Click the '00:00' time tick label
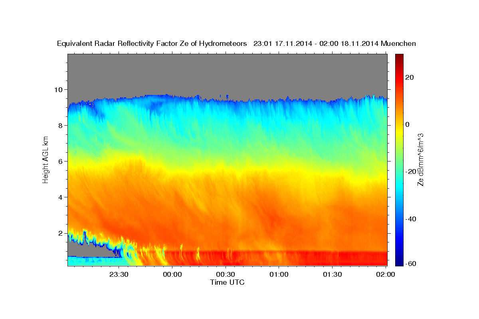The image size is (479, 319). pyautogui.click(x=172, y=274)
